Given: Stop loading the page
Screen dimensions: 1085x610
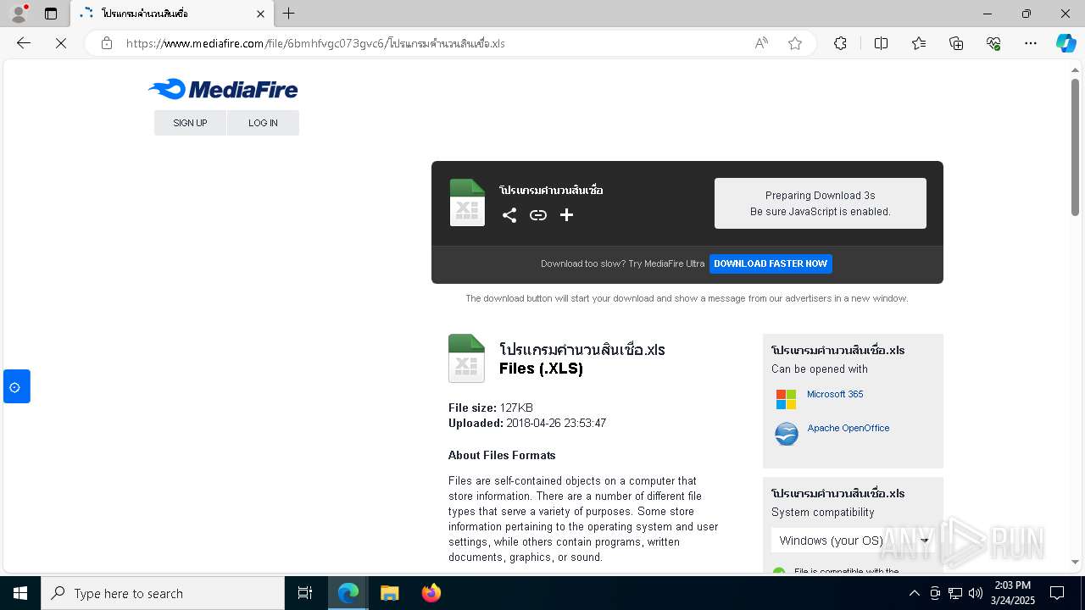Looking at the screenshot, I should point(61,43).
